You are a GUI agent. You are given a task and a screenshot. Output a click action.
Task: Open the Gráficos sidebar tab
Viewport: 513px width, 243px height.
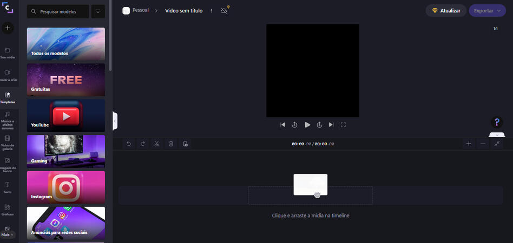8,210
